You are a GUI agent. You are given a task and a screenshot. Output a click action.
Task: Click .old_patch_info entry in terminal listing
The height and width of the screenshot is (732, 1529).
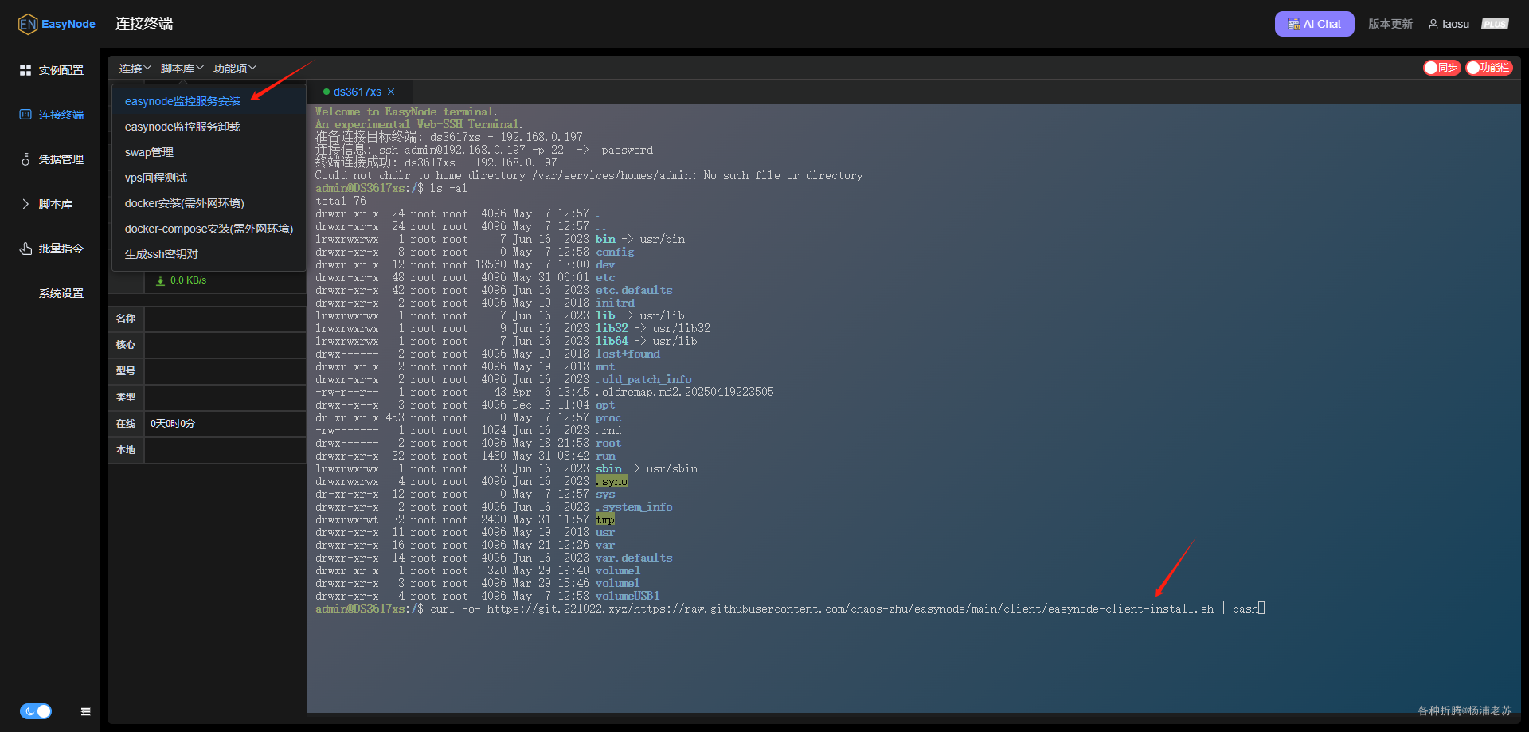click(x=643, y=379)
